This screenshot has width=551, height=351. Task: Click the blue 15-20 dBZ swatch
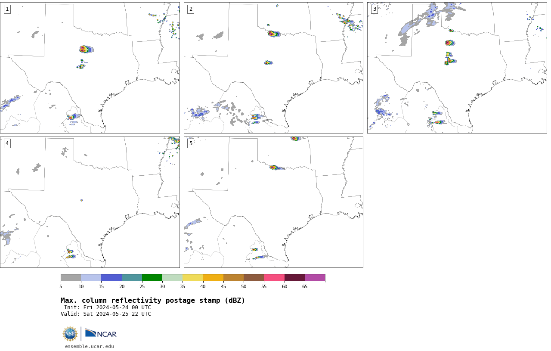click(111, 277)
